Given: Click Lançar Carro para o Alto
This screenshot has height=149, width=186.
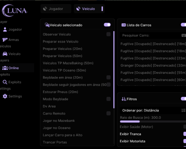Looking at the screenshot, I should click(62, 135).
